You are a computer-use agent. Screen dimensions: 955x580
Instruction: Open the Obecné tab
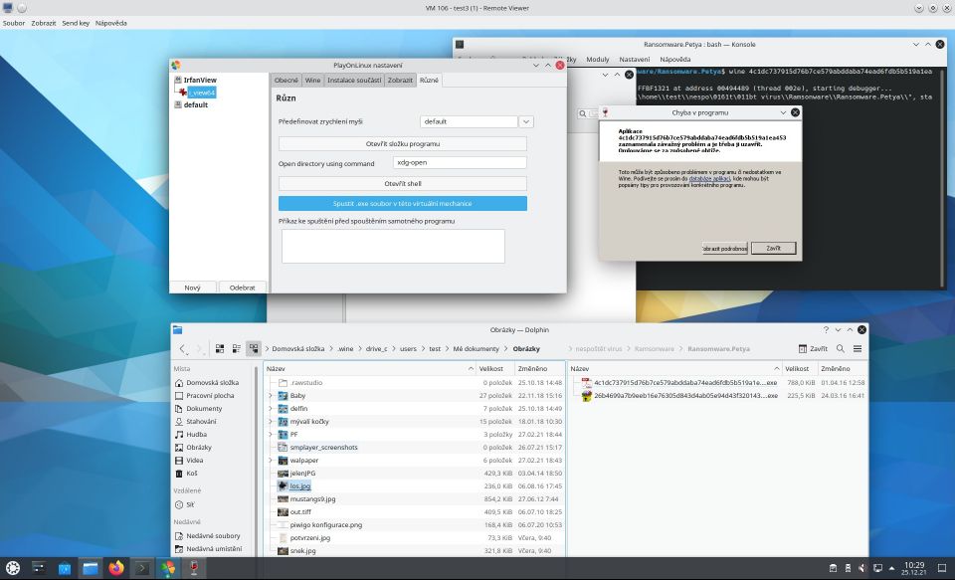(x=286, y=80)
